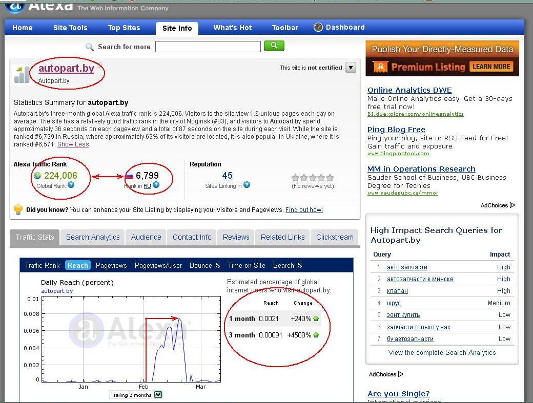Switch to the Search Analytics tab
The height and width of the screenshot is (403, 533).
pyautogui.click(x=93, y=237)
